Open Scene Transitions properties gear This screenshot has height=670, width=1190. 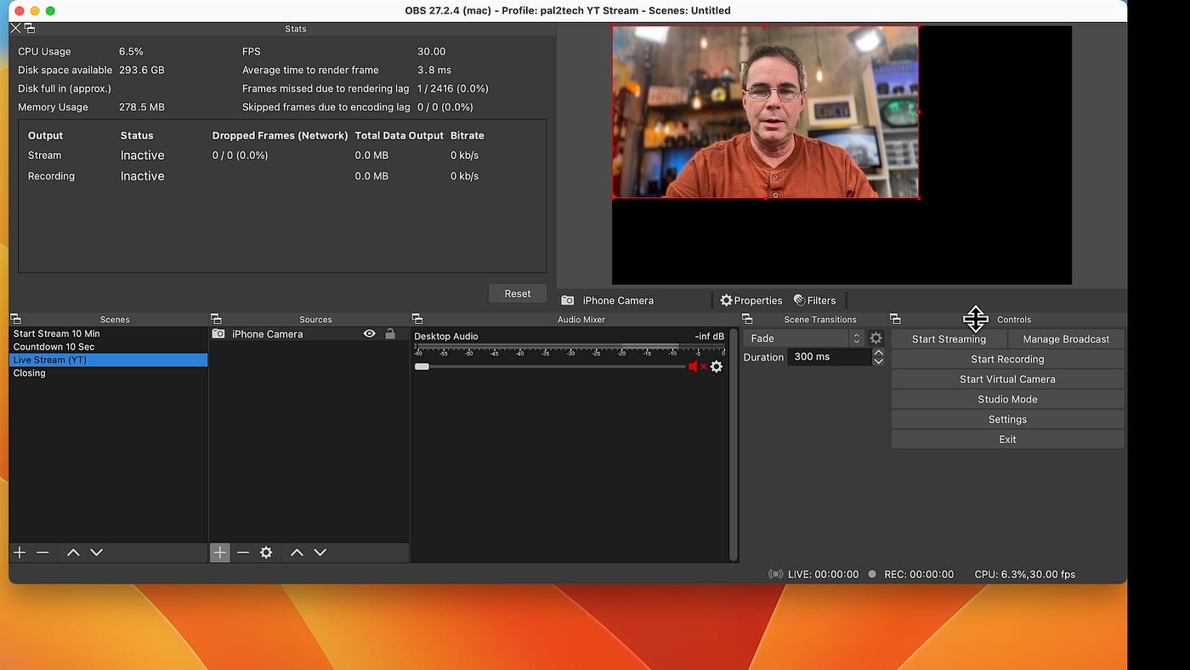point(875,338)
